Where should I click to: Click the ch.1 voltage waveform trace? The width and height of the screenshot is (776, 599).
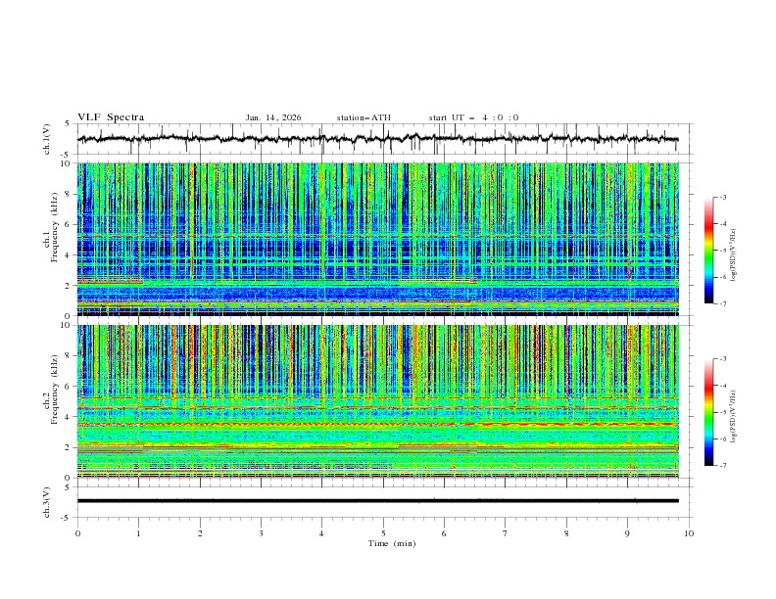coord(378,139)
